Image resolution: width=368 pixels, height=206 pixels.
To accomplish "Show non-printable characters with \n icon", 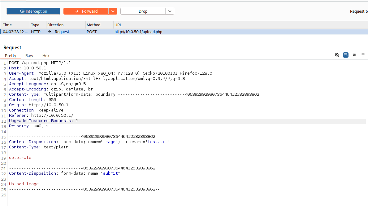I will click(354, 55).
